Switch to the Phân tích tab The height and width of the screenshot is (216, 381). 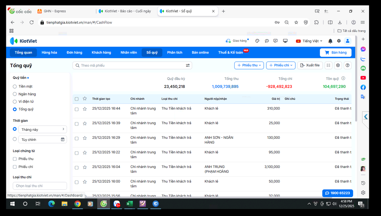pyautogui.click(x=175, y=52)
